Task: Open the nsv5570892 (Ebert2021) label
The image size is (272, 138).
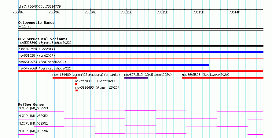Action: [x=95, y=81]
